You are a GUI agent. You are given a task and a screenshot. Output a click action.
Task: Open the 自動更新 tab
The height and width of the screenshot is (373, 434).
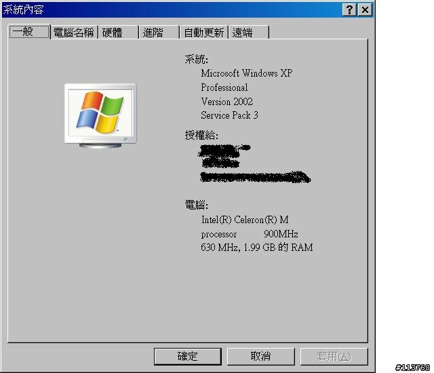[204, 33]
